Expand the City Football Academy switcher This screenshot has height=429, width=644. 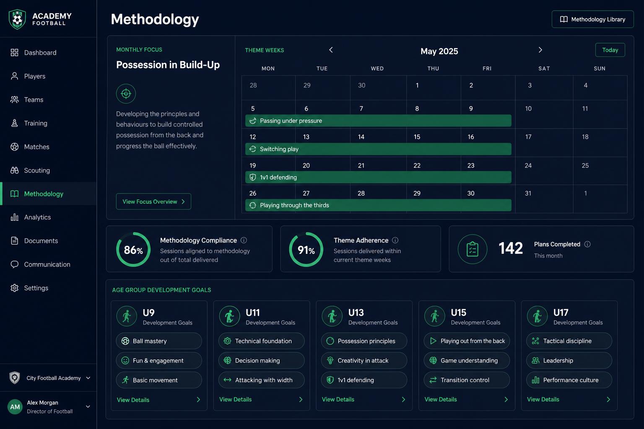pyautogui.click(x=88, y=378)
